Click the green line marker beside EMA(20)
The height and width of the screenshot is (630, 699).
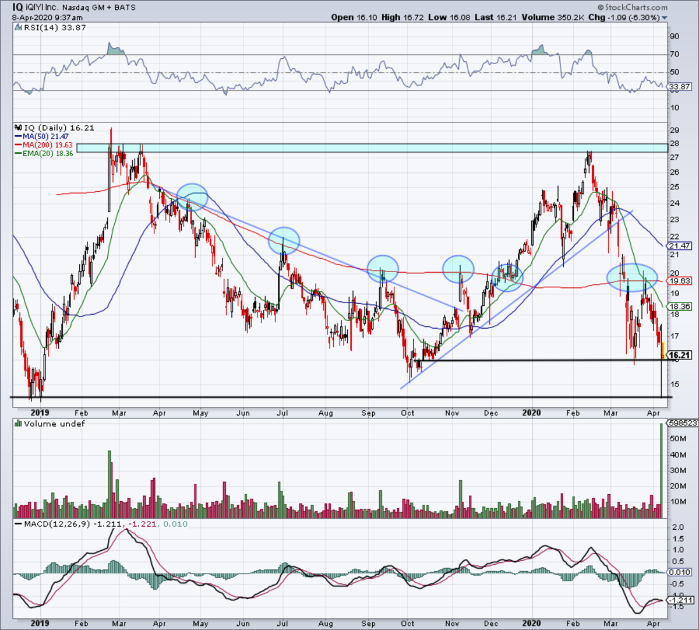[x=17, y=154]
